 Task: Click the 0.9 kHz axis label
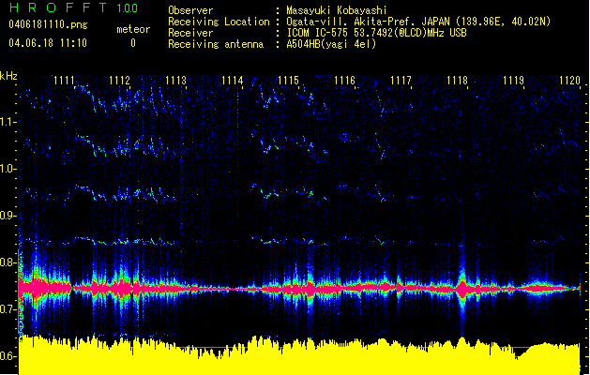8,216
